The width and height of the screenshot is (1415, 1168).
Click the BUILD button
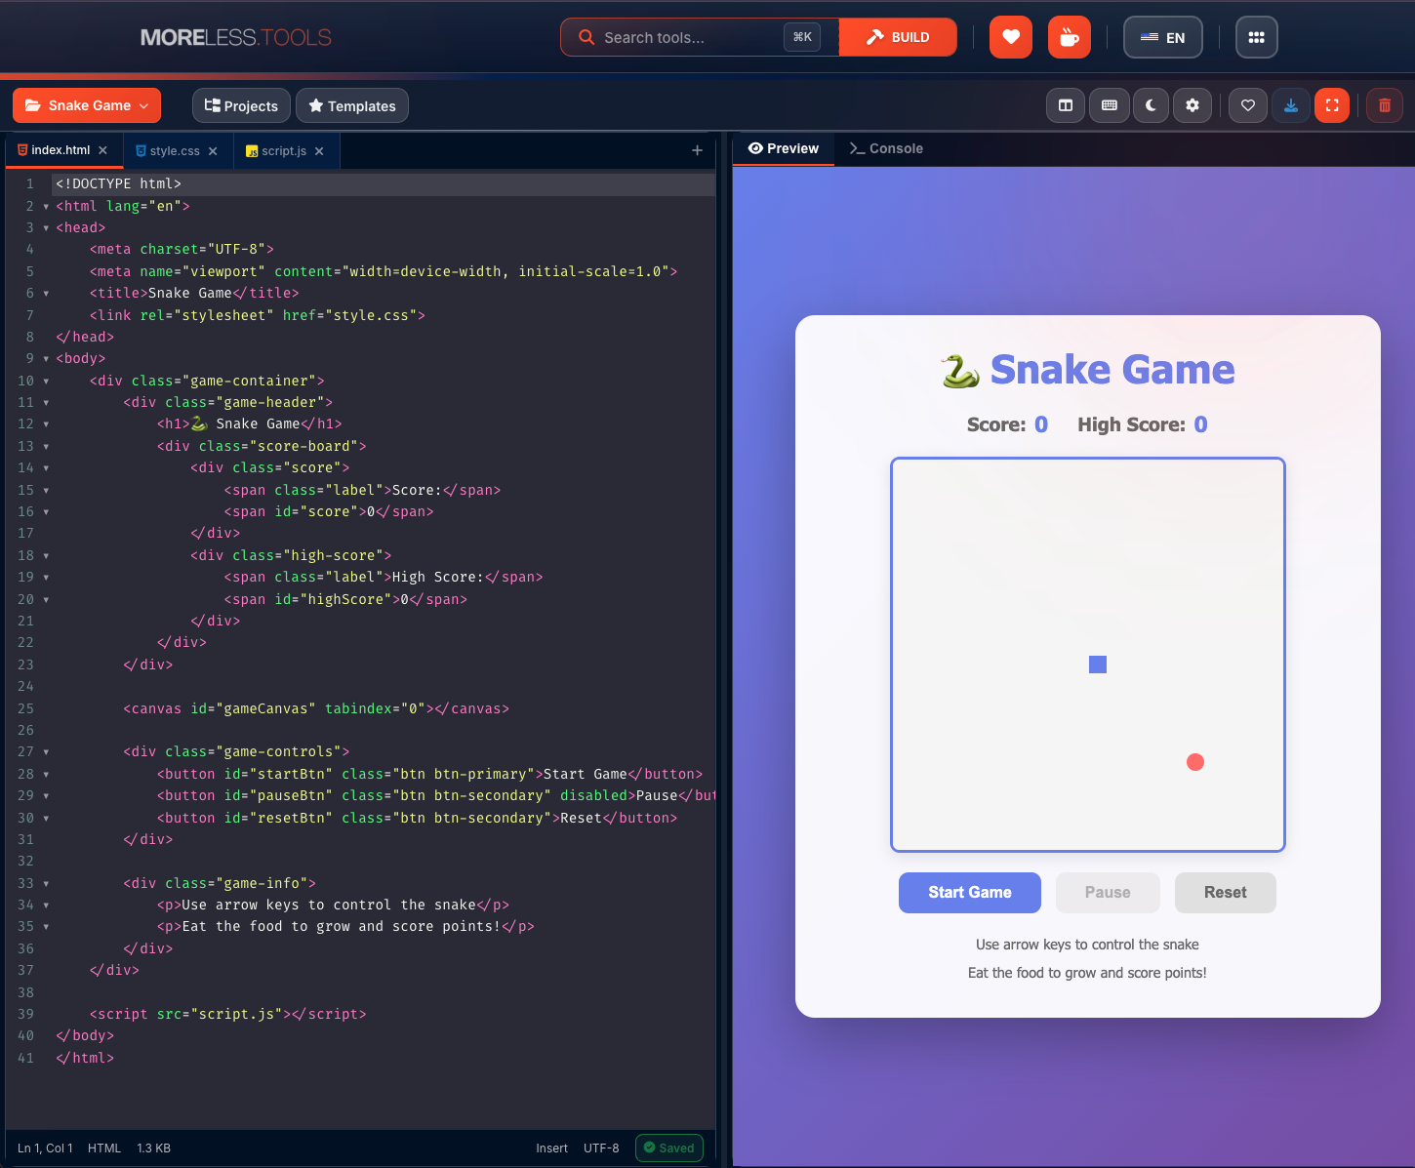pyautogui.click(x=898, y=37)
